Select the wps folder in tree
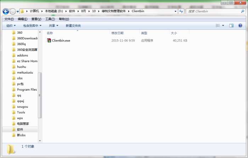 (20, 118)
